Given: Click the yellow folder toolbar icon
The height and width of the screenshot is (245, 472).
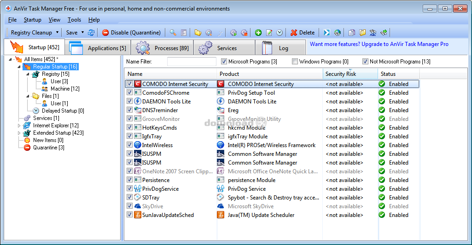Looking at the screenshot, I should click(198, 33).
